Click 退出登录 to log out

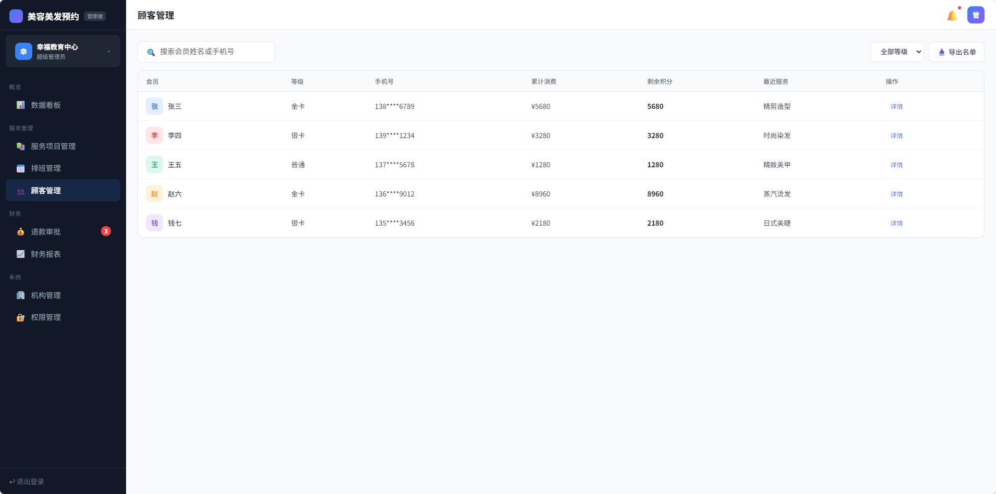click(x=27, y=481)
